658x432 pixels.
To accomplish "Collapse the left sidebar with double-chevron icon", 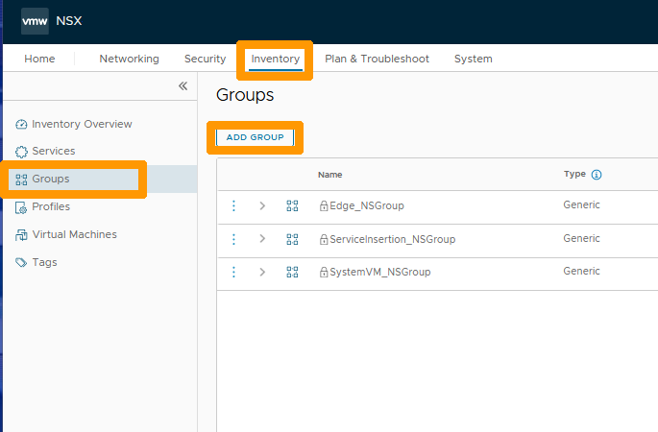I will click(183, 86).
